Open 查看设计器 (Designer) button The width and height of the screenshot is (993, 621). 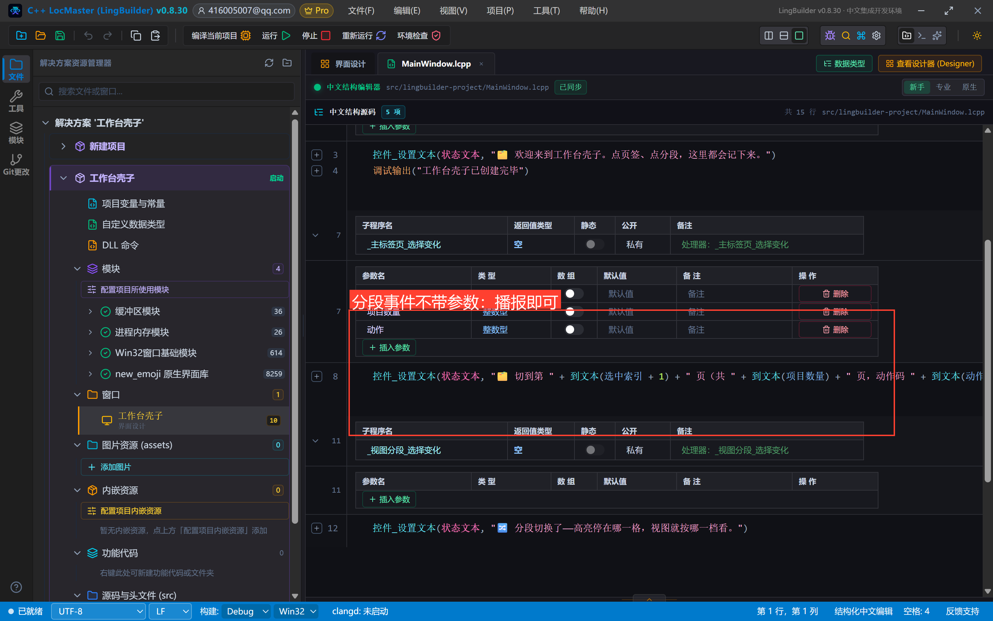930,64
